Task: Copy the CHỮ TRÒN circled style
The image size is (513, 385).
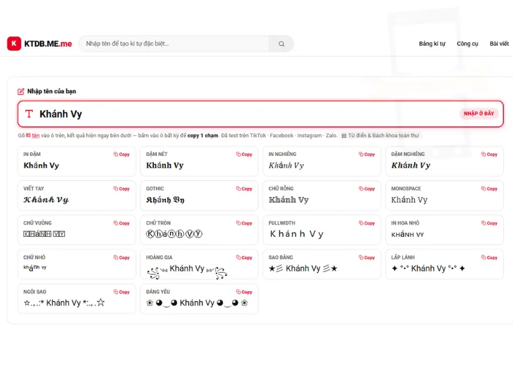Action: (x=244, y=223)
